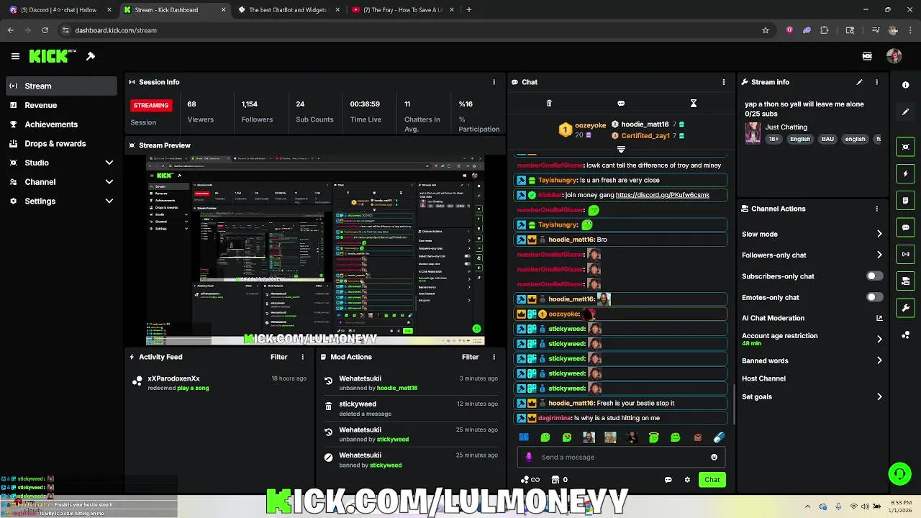
Task: Click the trash icon in the Chat toolbar
Action: point(549,104)
